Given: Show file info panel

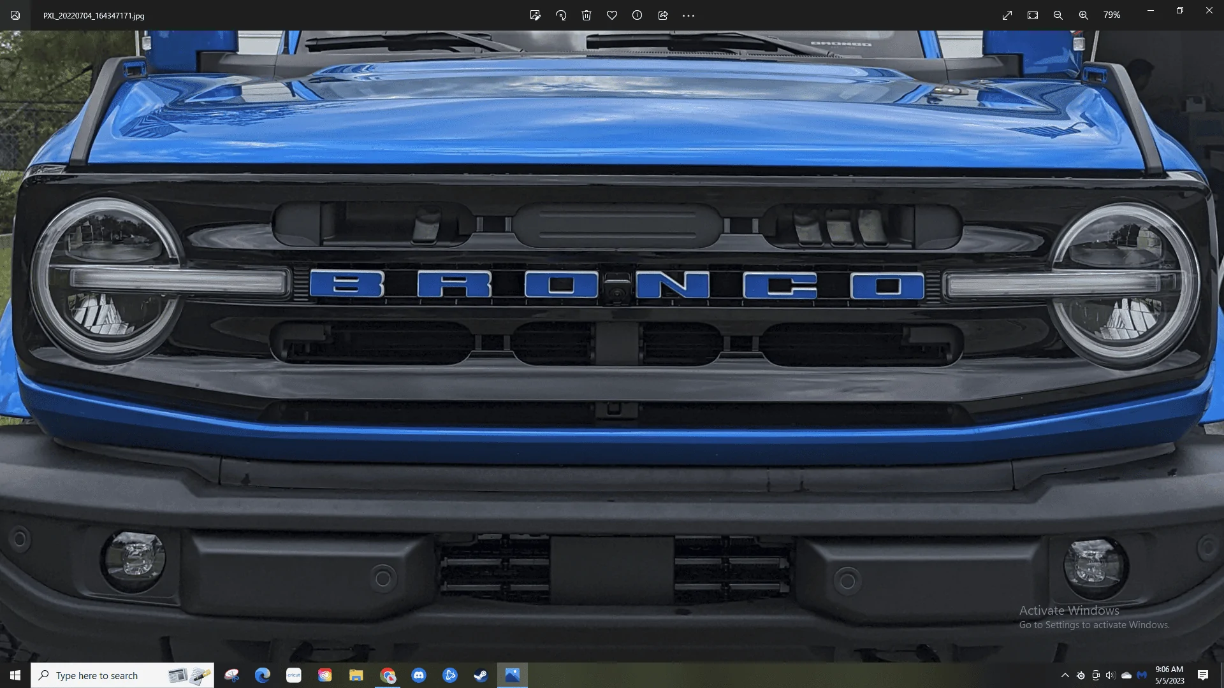Looking at the screenshot, I should [637, 15].
